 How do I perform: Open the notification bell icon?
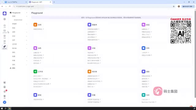[x=5, y=92]
